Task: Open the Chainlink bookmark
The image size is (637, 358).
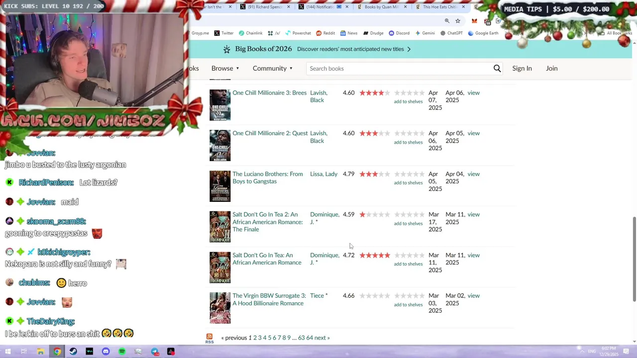Action: 250,33
